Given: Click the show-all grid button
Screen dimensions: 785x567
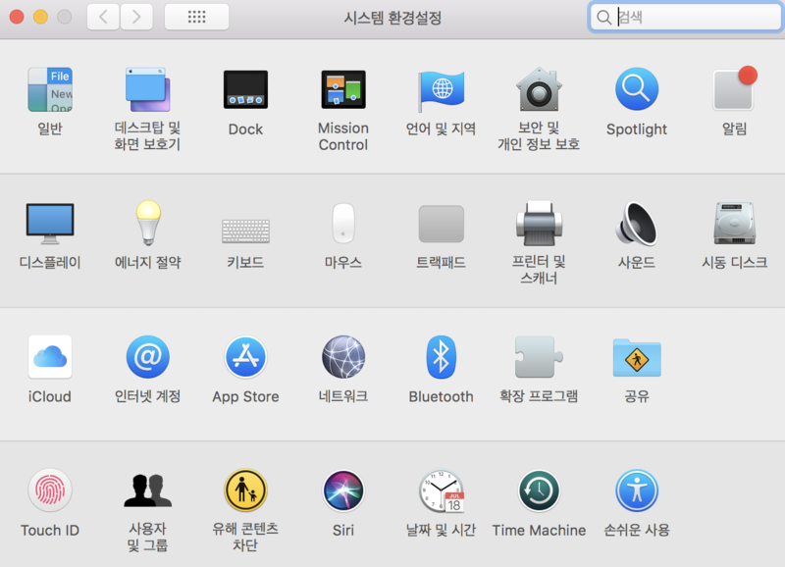Looking at the screenshot, I should pos(197,17).
